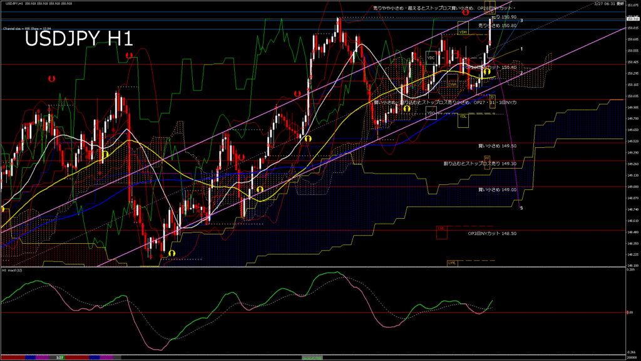Click the 3/27 date marker on time axis
641x361 pixels.
coord(60,357)
